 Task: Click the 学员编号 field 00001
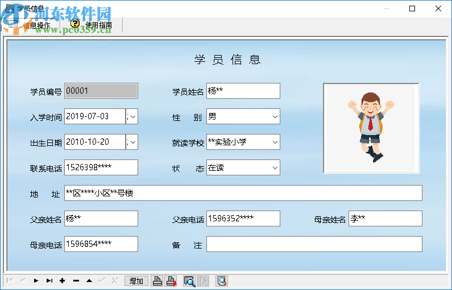[101, 91]
